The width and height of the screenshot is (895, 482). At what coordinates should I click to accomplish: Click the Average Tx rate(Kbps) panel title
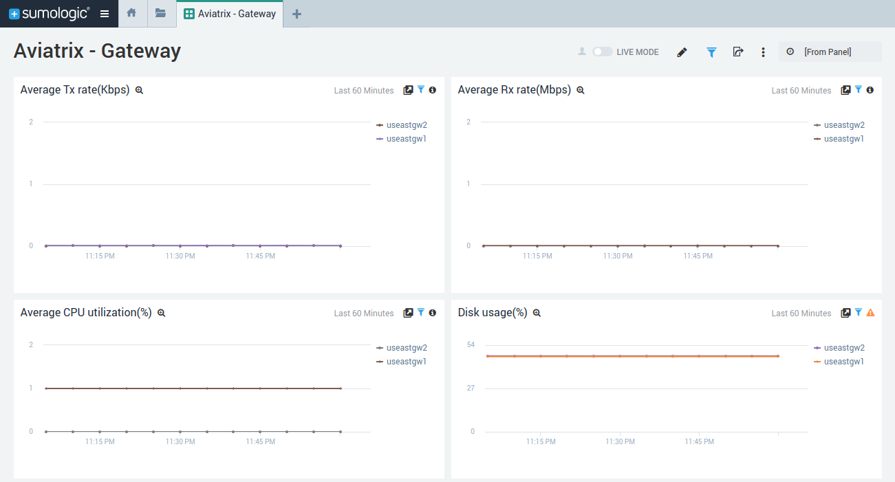pyautogui.click(x=75, y=89)
